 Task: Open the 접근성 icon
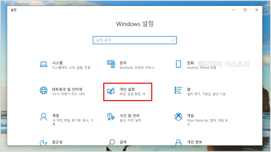[x=43, y=143]
